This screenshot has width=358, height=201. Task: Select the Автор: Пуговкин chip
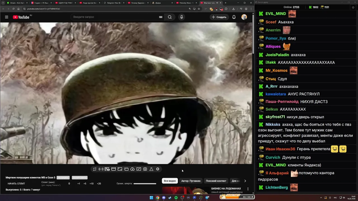[x=191, y=181]
